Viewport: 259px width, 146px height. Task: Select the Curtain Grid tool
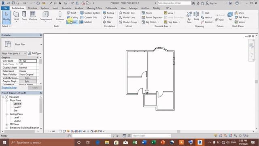[89, 17]
